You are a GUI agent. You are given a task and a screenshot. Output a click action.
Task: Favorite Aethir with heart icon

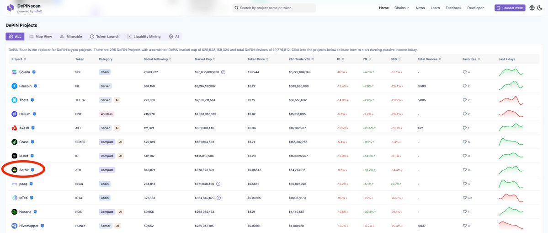coord(465,170)
